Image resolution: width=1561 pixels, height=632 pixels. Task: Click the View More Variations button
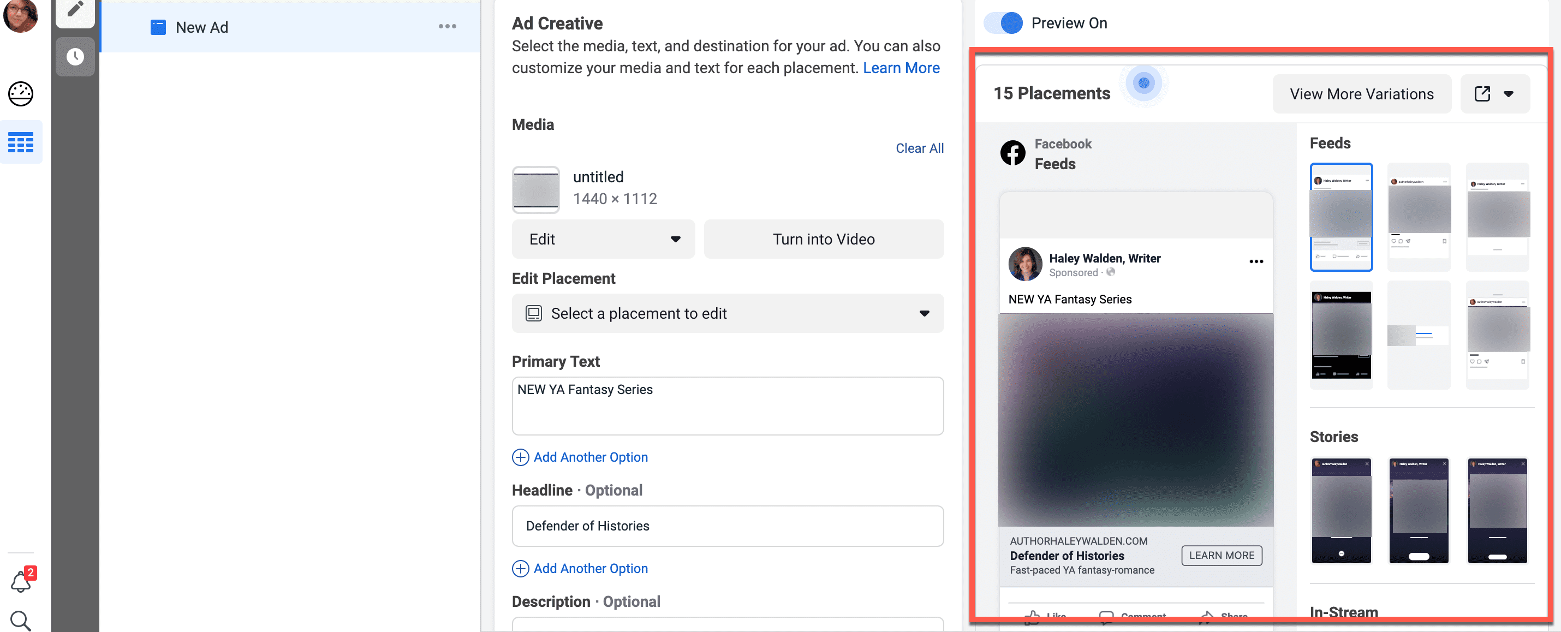coord(1361,94)
